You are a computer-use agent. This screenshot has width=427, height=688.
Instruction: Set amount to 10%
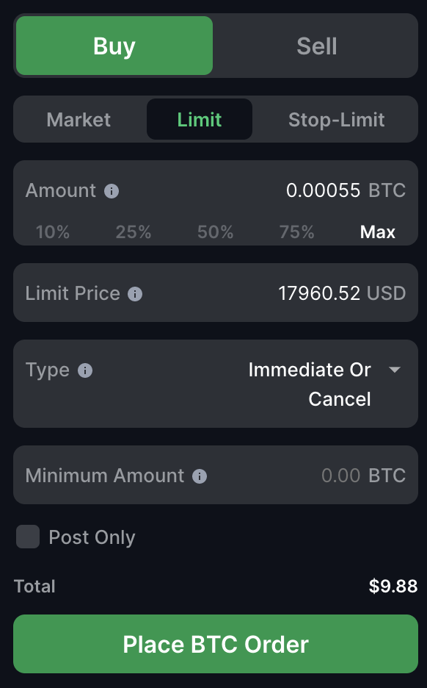click(53, 232)
